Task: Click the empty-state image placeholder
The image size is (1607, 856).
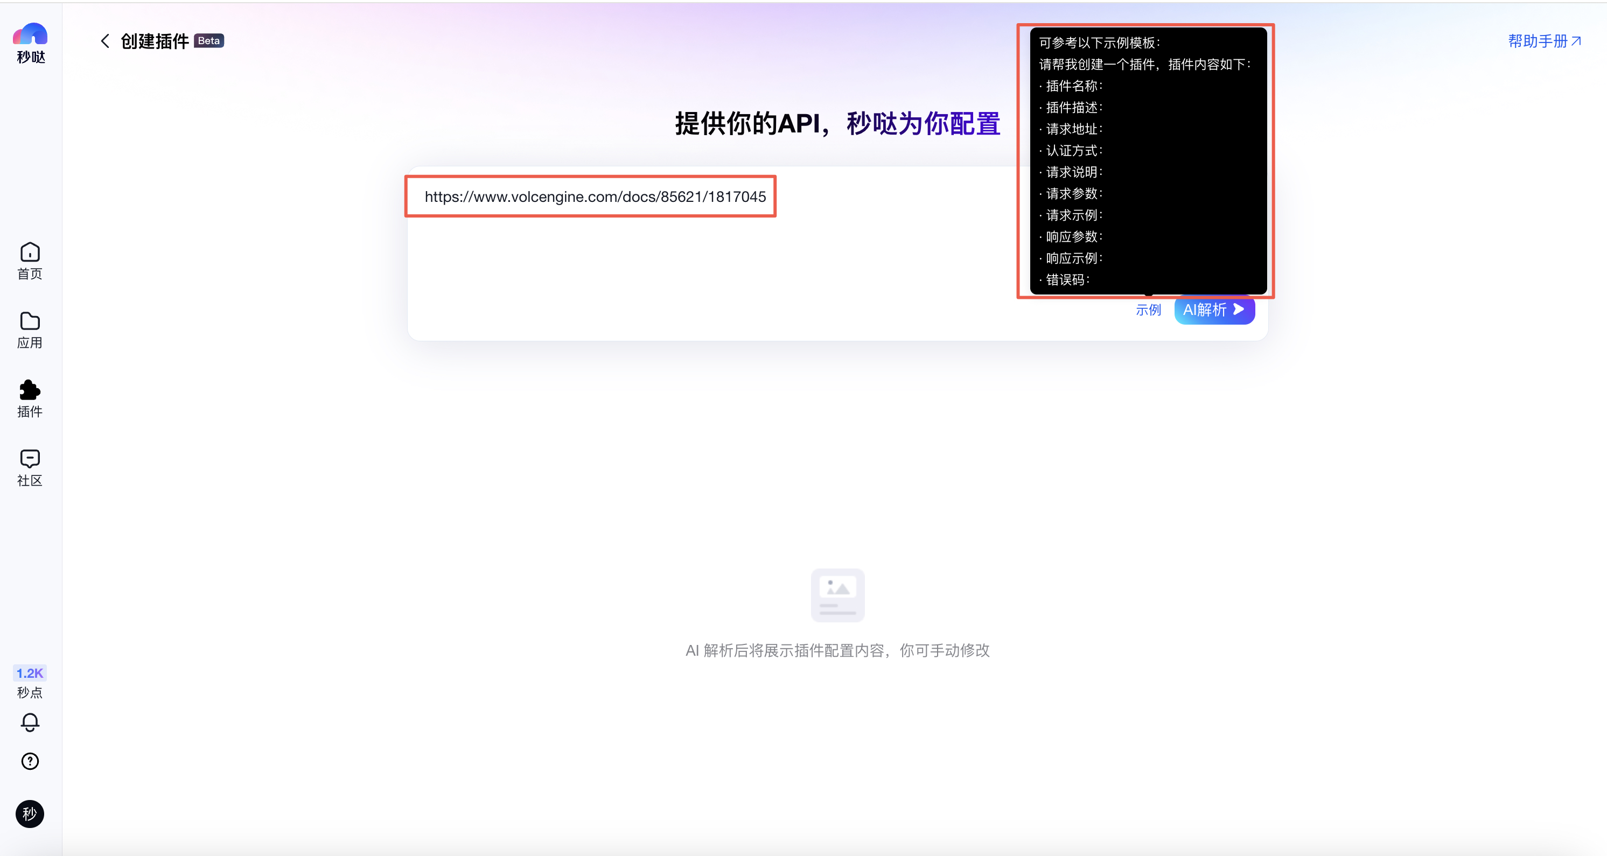Action: (837, 595)
